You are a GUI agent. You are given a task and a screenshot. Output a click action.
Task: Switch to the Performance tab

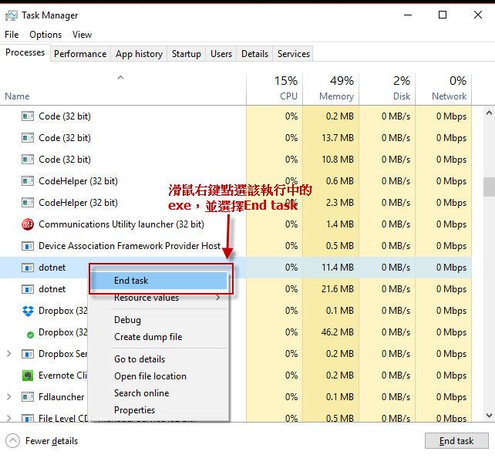80,54
